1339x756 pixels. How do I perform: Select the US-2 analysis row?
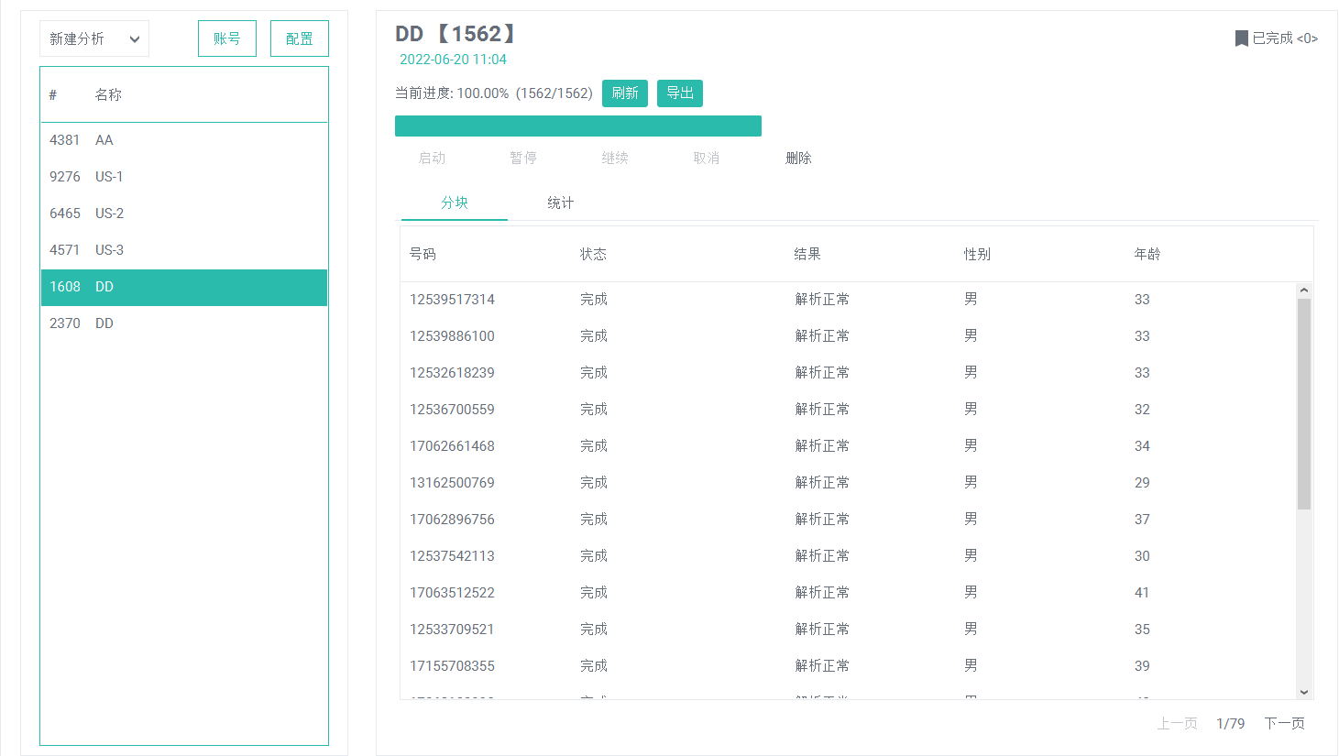(x=184, y=214)
